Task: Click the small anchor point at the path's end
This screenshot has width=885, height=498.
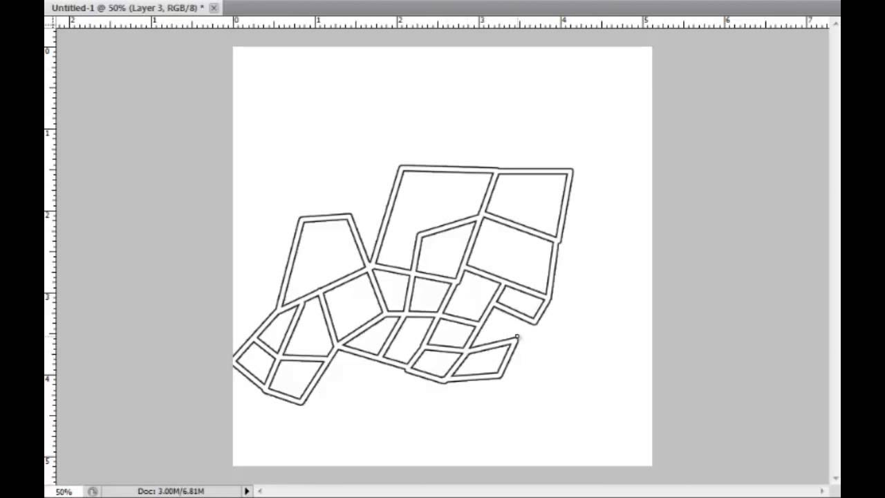Action: [517, 337]
